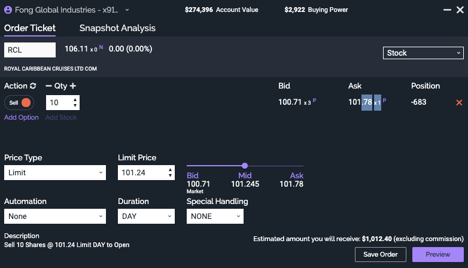Increase quantity with the plus icon
468x268 pixels.
pos(73,86)
